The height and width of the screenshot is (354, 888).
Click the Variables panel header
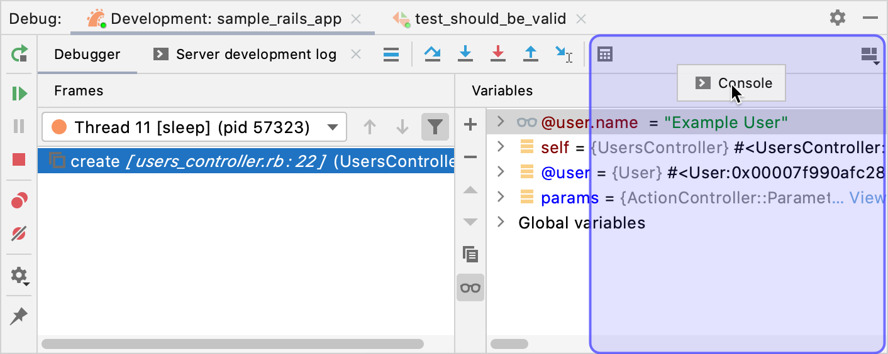(671, 91)
